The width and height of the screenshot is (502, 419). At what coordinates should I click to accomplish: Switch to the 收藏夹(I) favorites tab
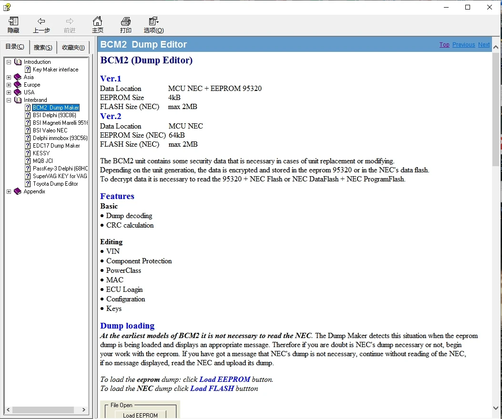tap(73, 48)
